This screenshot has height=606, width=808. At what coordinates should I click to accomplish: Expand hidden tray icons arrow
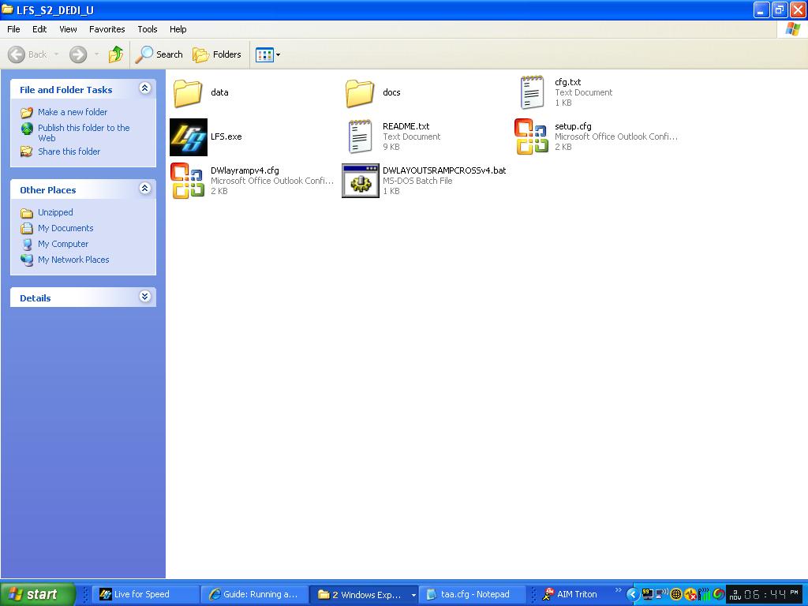pos(632,594)
